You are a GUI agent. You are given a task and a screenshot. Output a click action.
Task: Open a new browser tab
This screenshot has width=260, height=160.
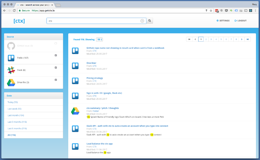58,5
